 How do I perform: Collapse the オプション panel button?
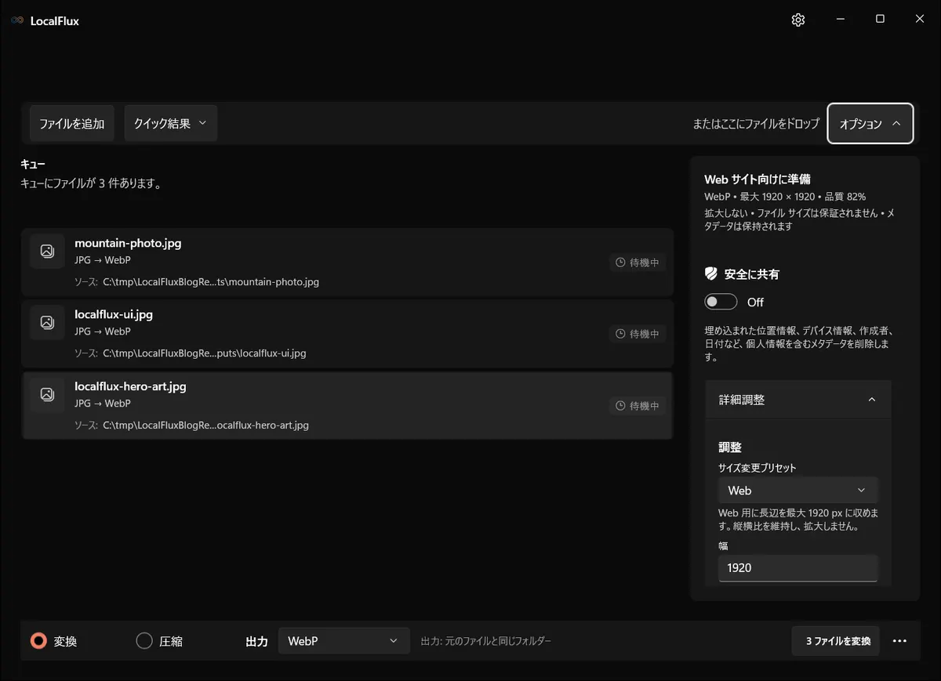(x=870, y=124)
